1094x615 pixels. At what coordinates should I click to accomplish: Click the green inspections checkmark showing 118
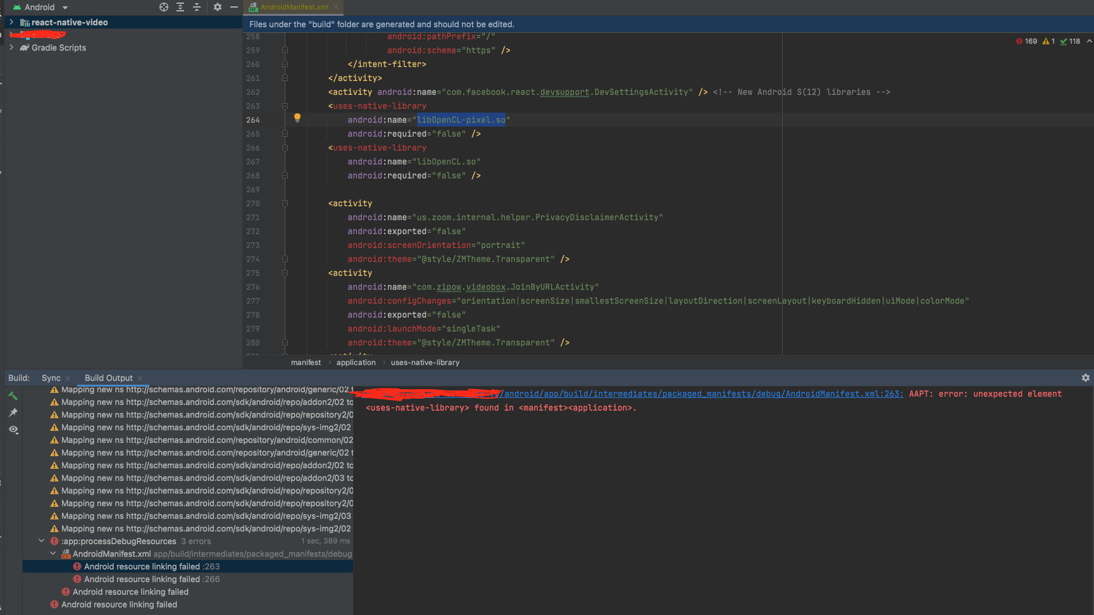(1069, 40)
